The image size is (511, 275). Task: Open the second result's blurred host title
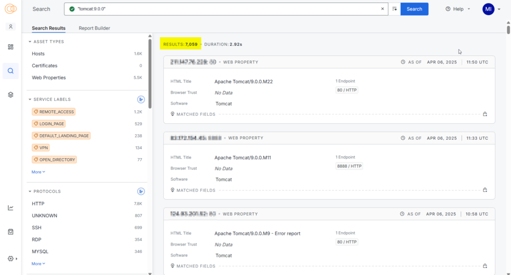(196, 138)
